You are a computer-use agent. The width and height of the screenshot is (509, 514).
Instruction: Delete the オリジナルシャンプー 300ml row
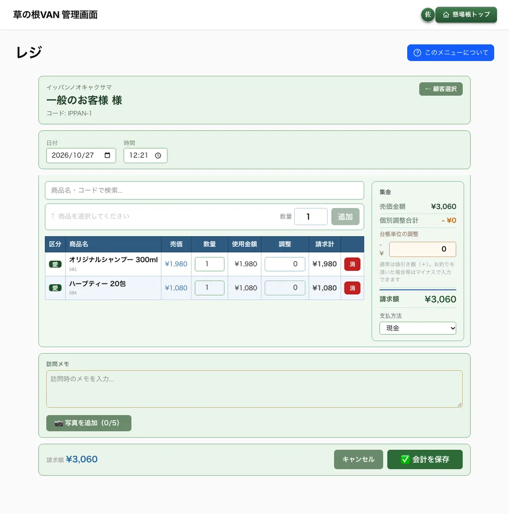[x=352, y=264]
